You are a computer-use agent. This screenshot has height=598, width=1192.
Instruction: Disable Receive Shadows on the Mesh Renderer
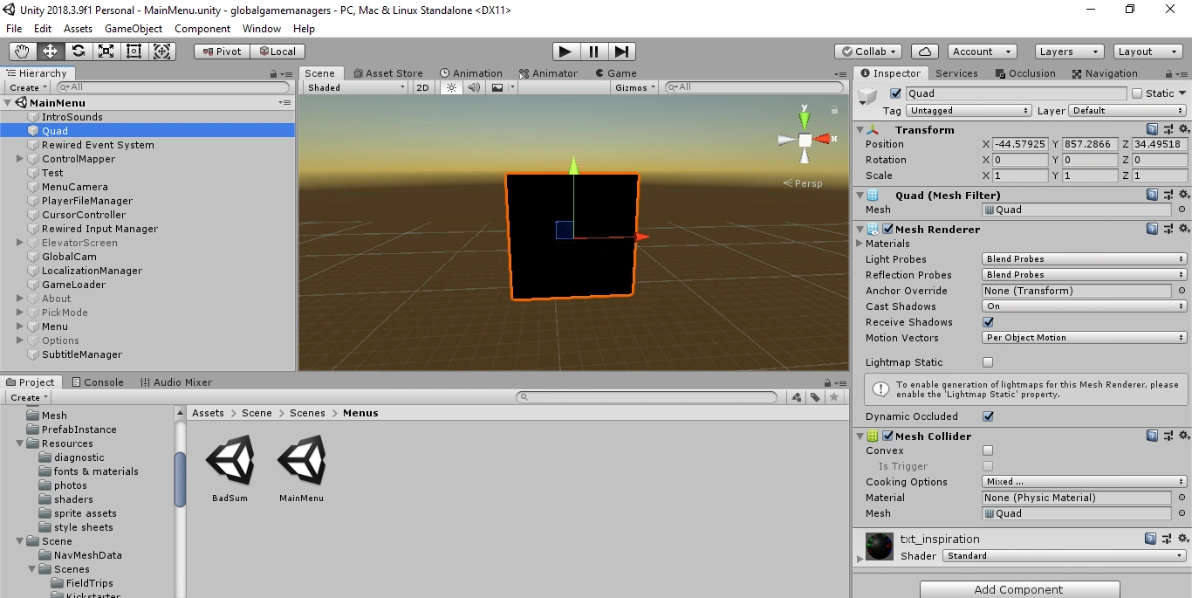coord(990,322)
